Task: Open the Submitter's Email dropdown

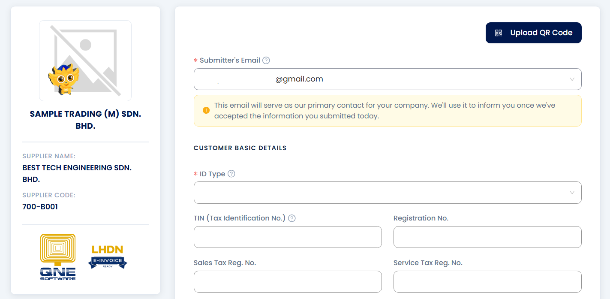Action: pos(382,79)
